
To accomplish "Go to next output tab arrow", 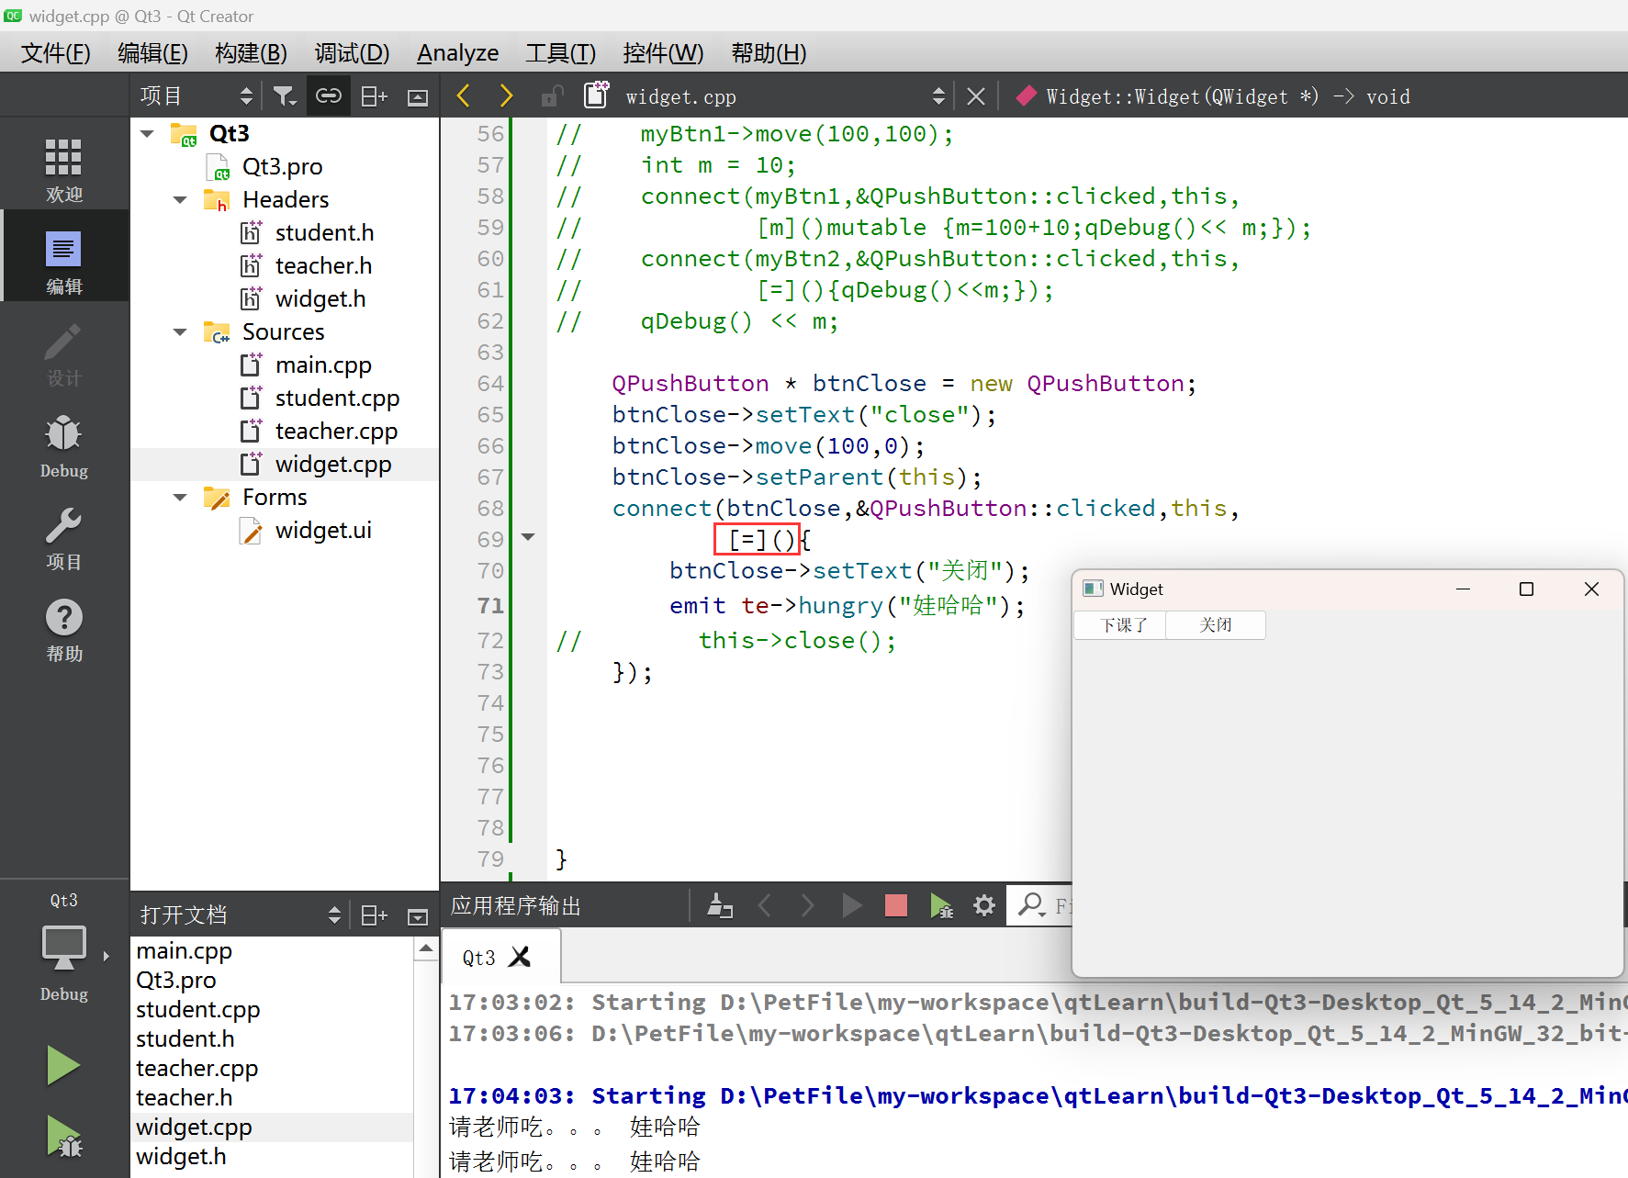I will coord(807,906).
